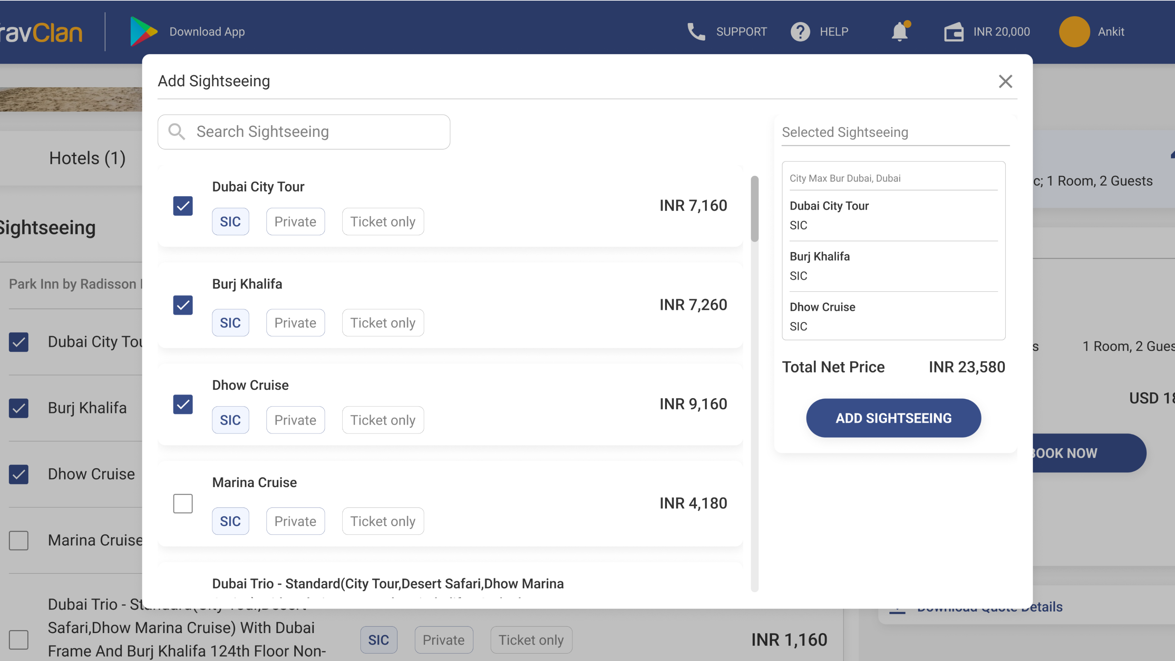Screen dimensions: 1175x661
Task: Select Private for Dhow Cruise
Action: click(x=296, y=420)
